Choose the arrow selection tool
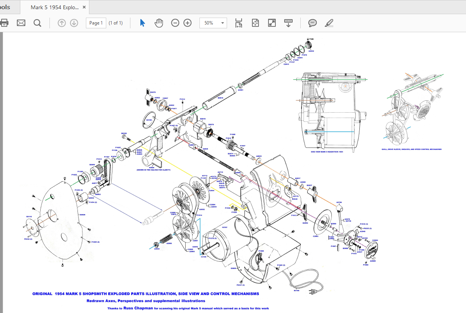The height and width of the screenshot is (313, 466). (142, 23)
